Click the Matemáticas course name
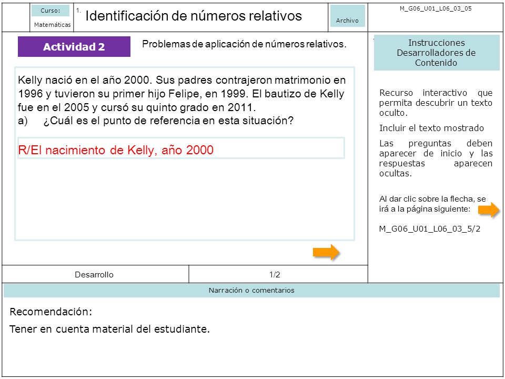The width and height of the screenshot is (505, 379). (52, 25)
